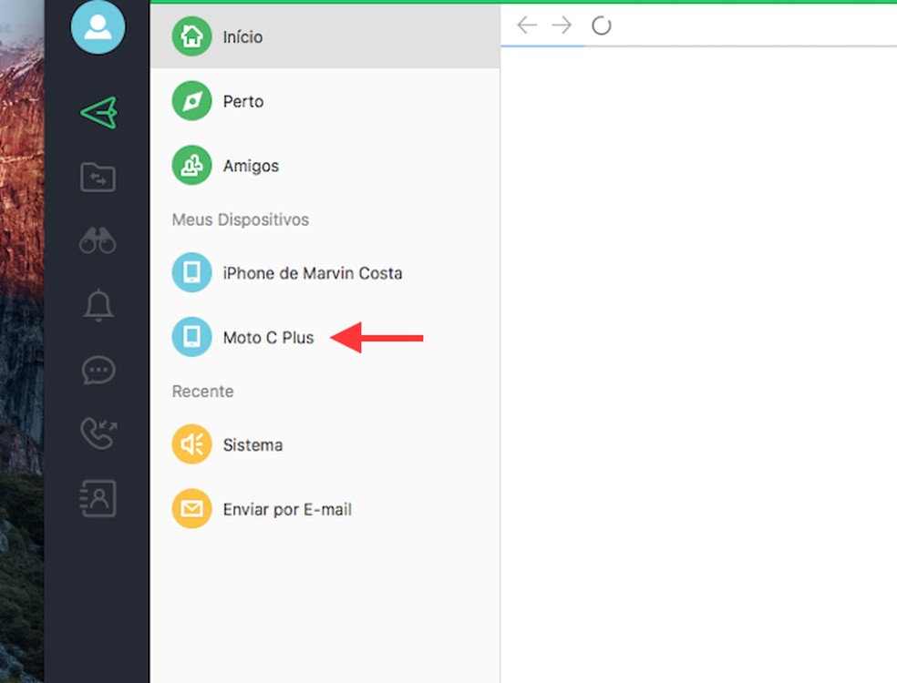The height and width of the screenshot is (683, 897).
Task: Open notifications via the bell icon
Action: [98, 306]
